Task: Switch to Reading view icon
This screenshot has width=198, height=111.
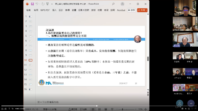Action: [106, 109]
